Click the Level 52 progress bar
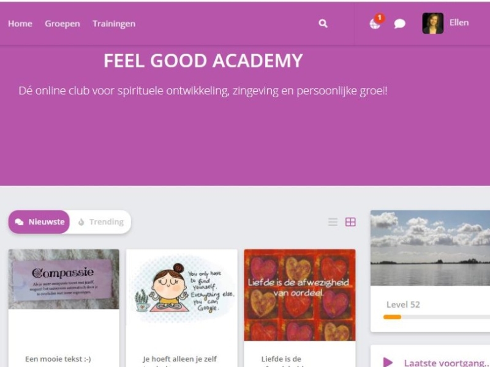The width and height of the screenshot is (490, 367). coord(437,317)
